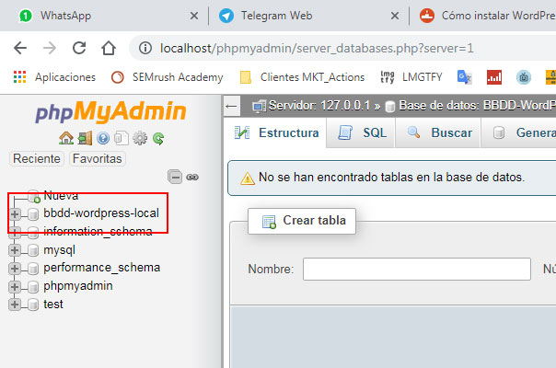The width and height of the screenshot is (556, 368).
Task: Click the Reciente button
Action: coord(37,158)
